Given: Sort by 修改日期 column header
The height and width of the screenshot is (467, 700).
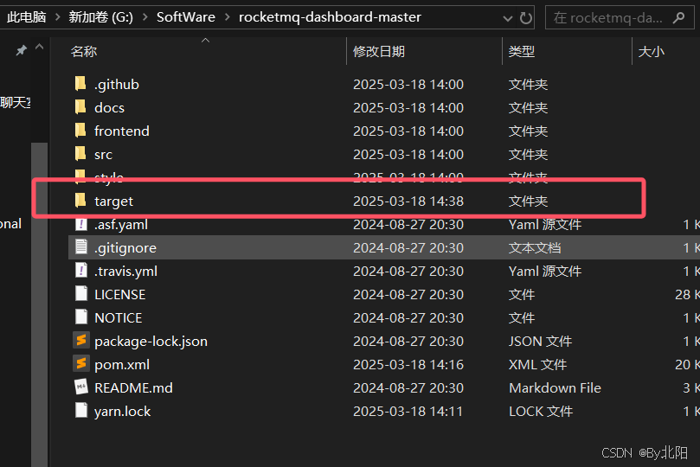Looking at the screenshot, I should 379,52.
